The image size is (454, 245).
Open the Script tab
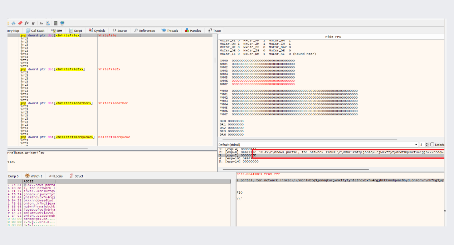75,31
